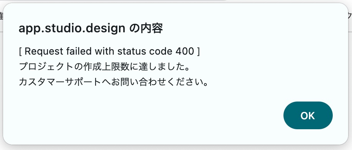Click the word Request in error message

[44, 52]
